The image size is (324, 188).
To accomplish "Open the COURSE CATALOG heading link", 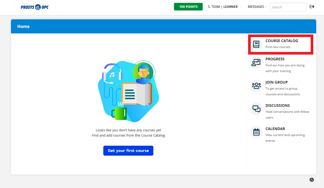I will pyautogui.click(x=282, y=41).
